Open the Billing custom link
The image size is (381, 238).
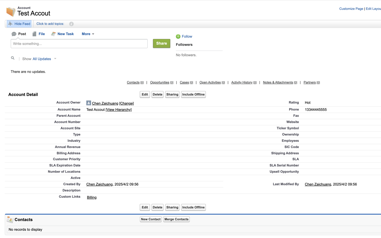[x=91, y=197]
